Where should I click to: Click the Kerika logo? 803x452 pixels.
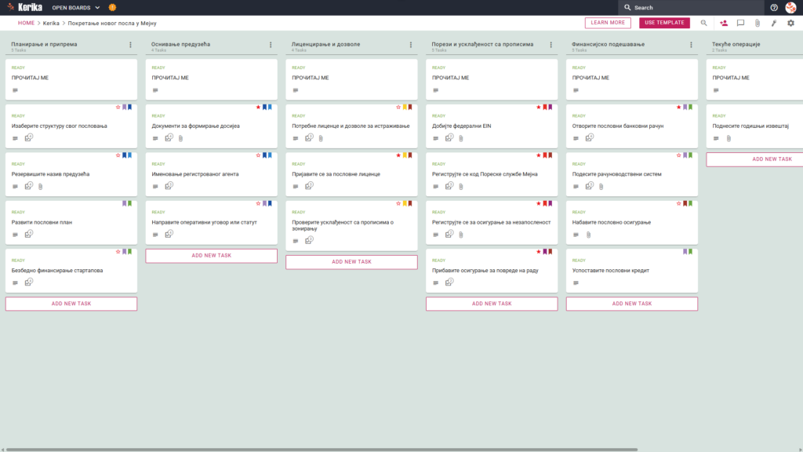click(x=24, y=7)
